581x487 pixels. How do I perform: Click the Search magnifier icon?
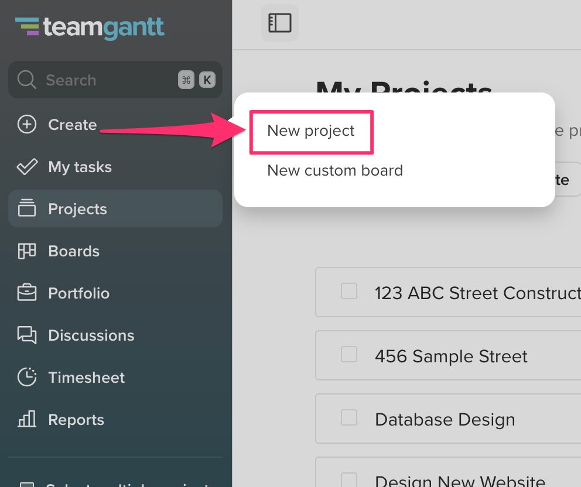27,80
